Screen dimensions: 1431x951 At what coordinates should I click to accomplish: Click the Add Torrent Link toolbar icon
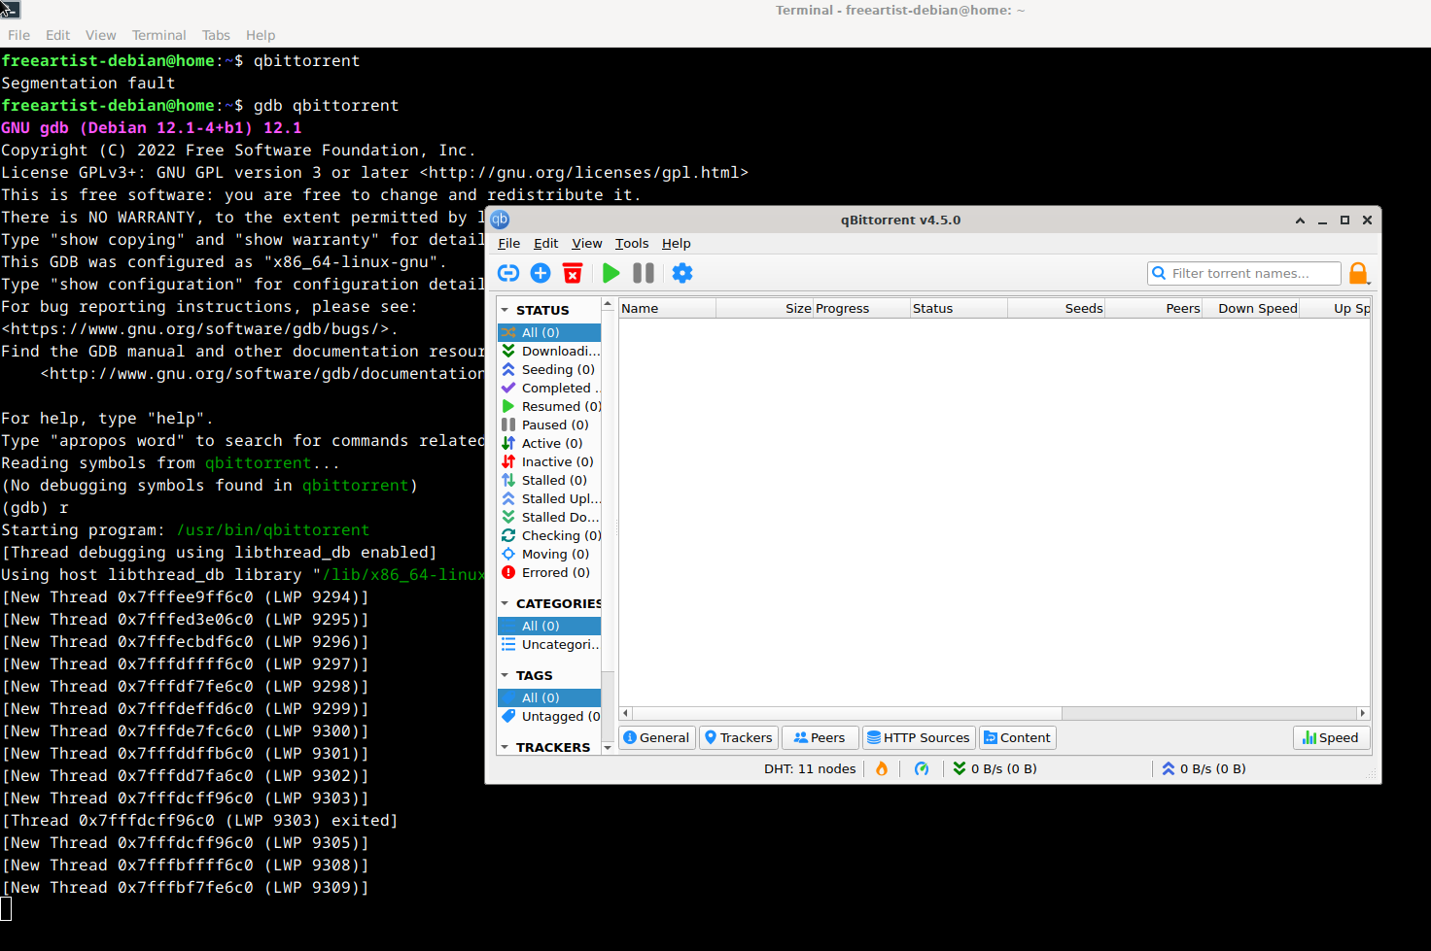508,273
